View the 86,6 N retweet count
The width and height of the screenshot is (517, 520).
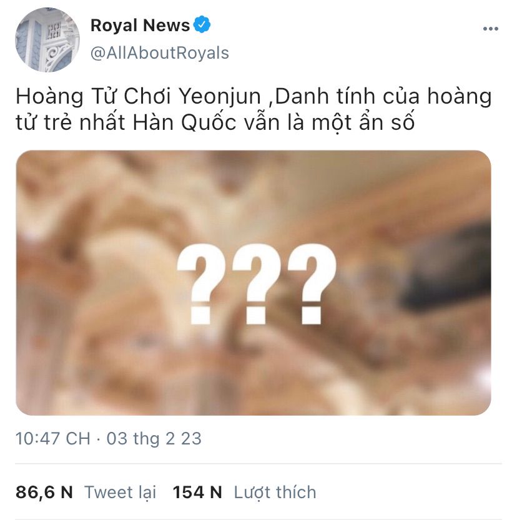pyautogui.click(x=44, y=492)
